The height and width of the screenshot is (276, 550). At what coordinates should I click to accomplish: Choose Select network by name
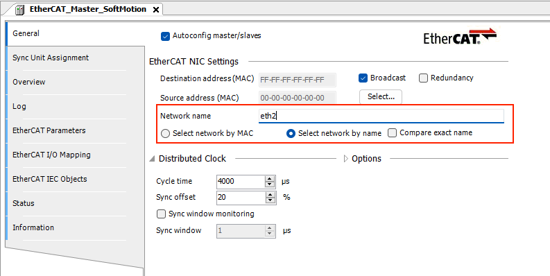(291, 134)
